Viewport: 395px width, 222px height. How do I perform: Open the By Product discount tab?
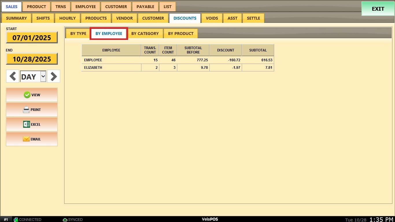coord(180,34)
